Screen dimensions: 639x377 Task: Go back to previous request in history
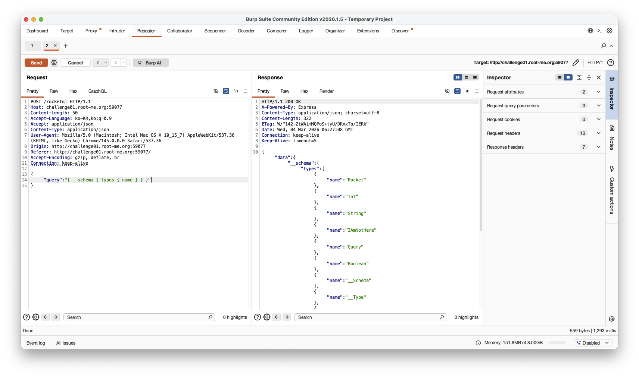click(98, 63)
